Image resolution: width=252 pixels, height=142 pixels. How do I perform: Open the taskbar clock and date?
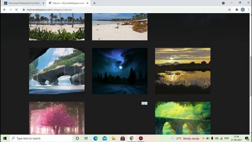click(236, 138)
